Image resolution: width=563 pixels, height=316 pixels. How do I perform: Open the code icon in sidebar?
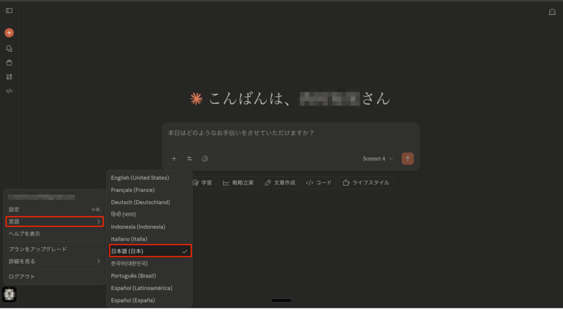9,91
